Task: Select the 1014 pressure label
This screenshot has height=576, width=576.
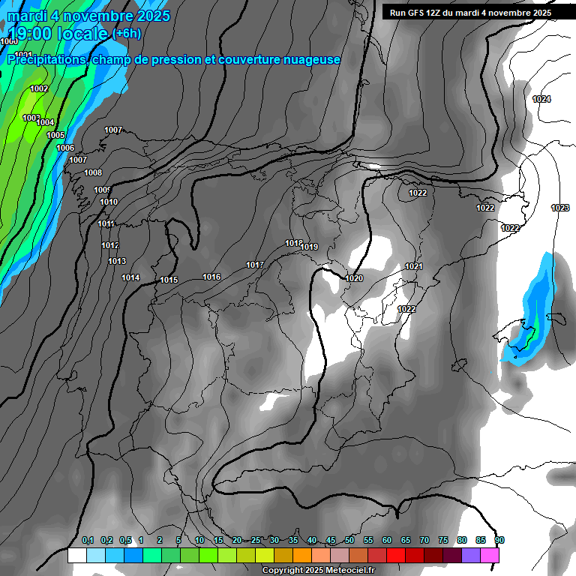Action: click(130, 277)
